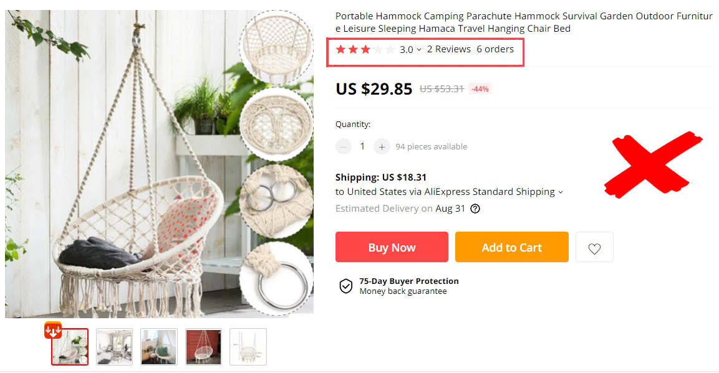
Task: Click the delivery date question mark icon
Action: 475,209
